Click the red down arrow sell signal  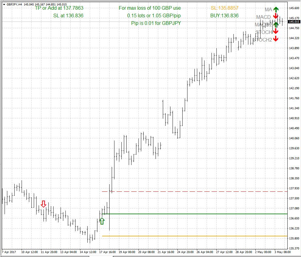tap(44, 204)
